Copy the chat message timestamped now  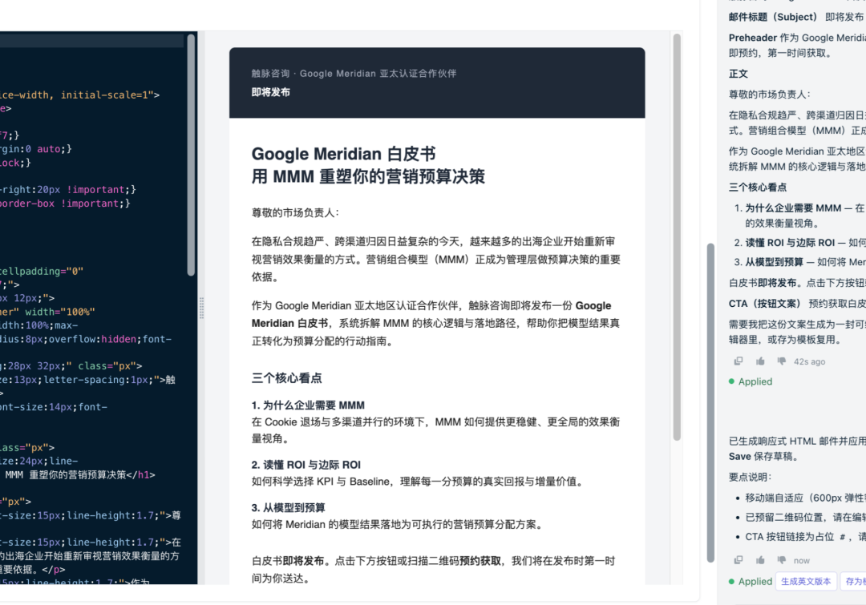click(738, 560)
